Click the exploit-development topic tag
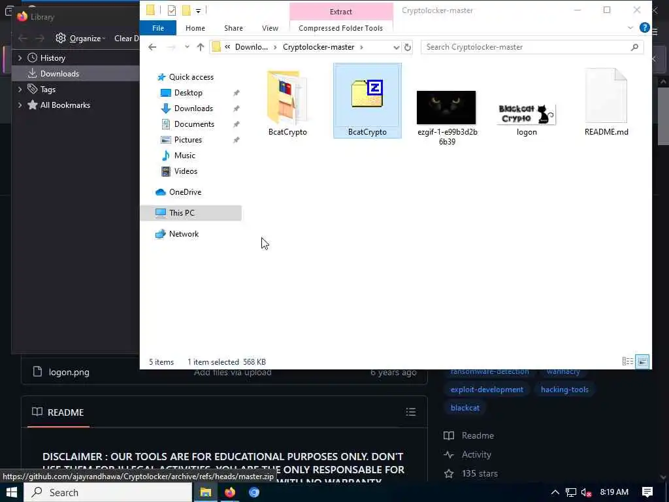669x502 pixels. (x=487, y=390)
